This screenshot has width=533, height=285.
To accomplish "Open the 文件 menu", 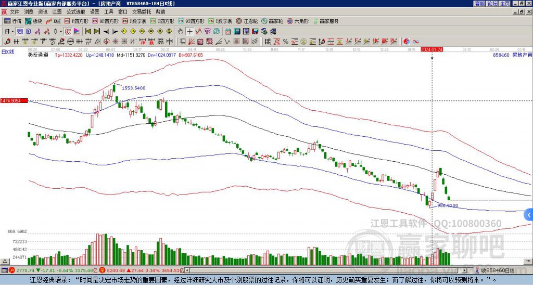I will tap(15, 12).
